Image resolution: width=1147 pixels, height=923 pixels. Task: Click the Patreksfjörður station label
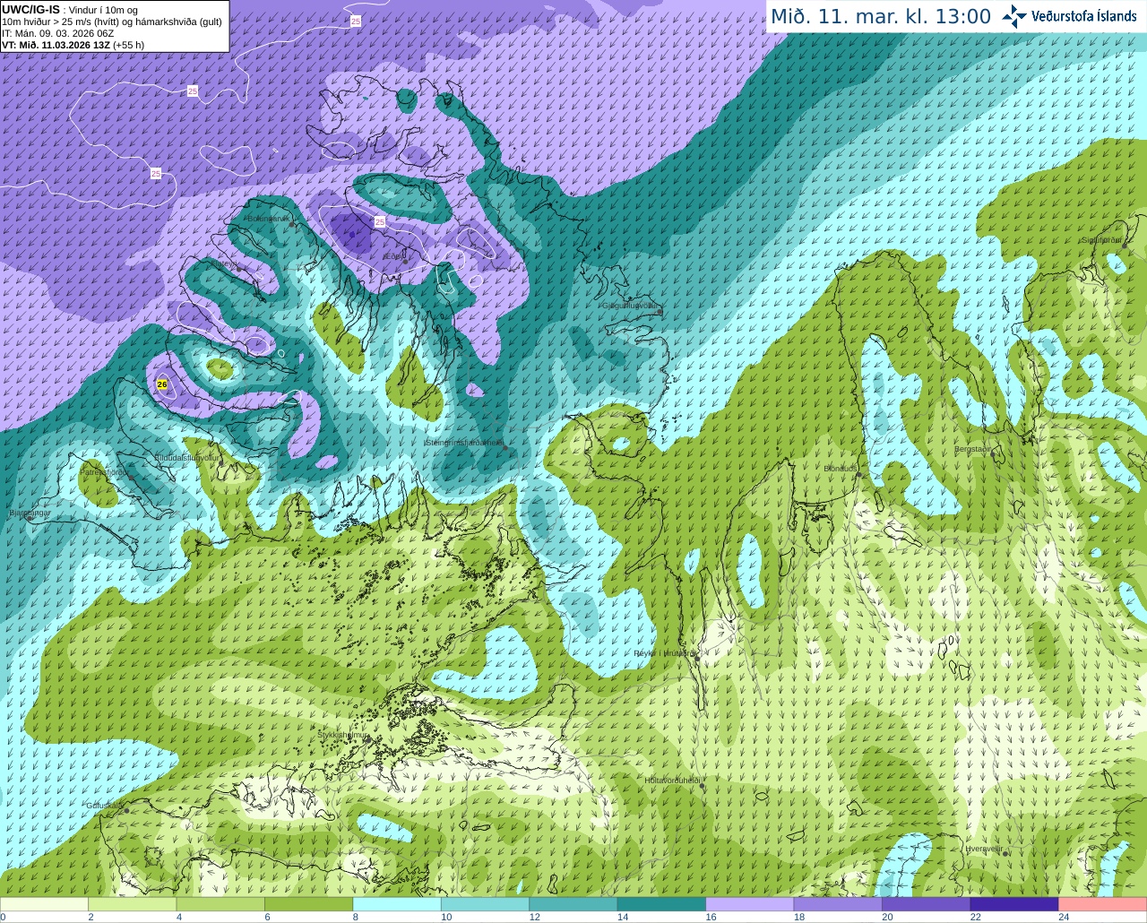tap(104, 471)
